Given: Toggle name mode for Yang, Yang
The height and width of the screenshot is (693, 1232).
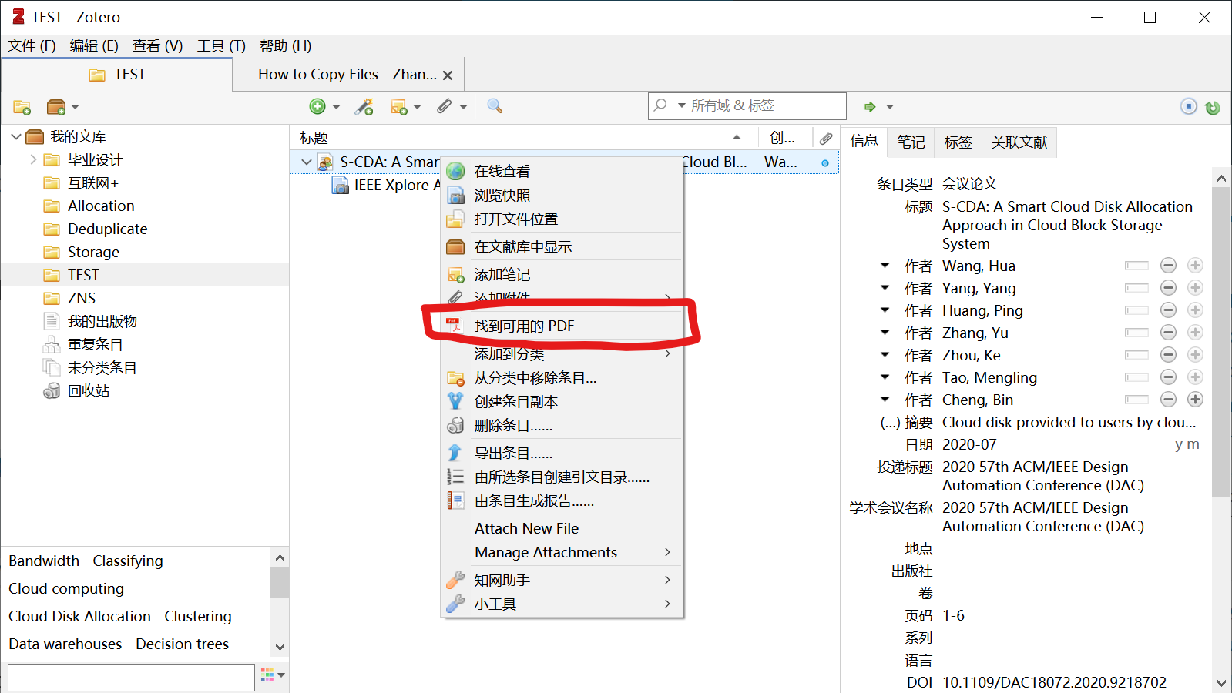Looking at the screenshot, I should [1136, 288].
